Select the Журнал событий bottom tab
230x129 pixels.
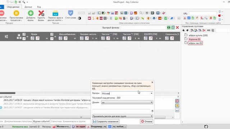pyautogui.click(x=41, y=121)
